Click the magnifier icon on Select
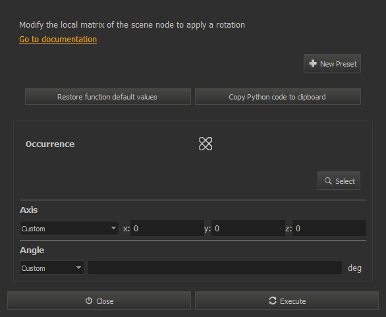The image size is (386, 317). [x=328, y=181]
